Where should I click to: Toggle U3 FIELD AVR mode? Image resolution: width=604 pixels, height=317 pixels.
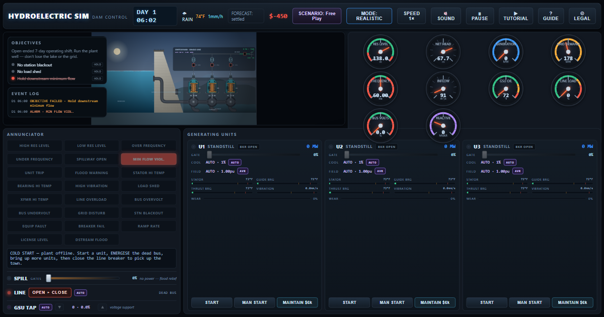(517, 171)
